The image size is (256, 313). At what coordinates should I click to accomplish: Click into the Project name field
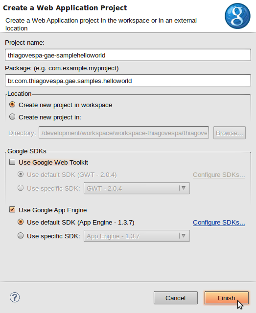point(128,55)
